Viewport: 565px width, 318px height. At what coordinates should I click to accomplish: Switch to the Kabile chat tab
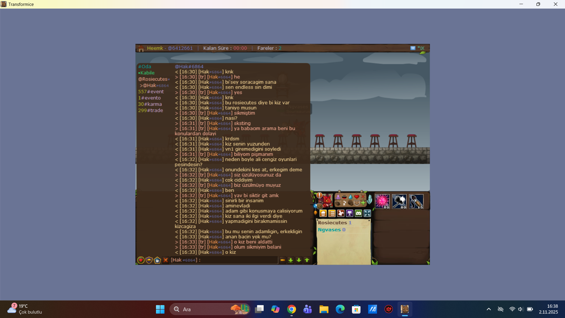[x=146, y=73]
